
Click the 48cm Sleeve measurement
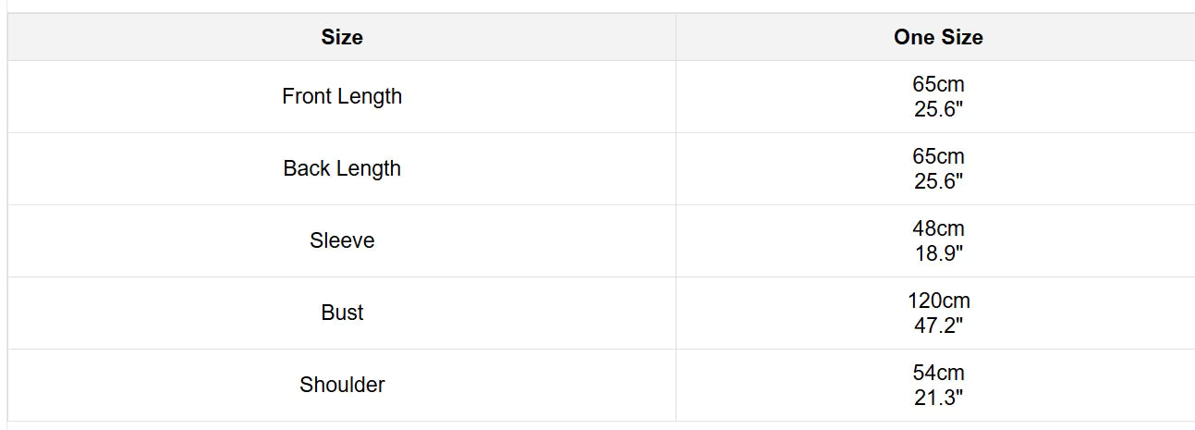tap(938, 228)
